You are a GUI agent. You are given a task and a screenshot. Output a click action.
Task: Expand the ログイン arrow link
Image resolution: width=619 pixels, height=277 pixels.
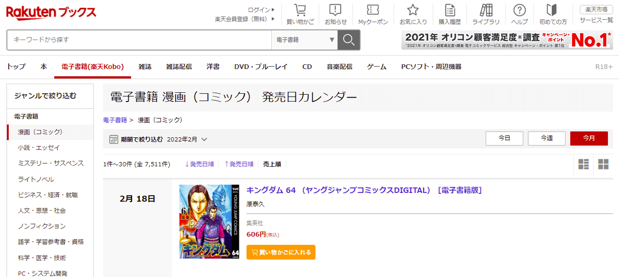click(x=261, y=10)
